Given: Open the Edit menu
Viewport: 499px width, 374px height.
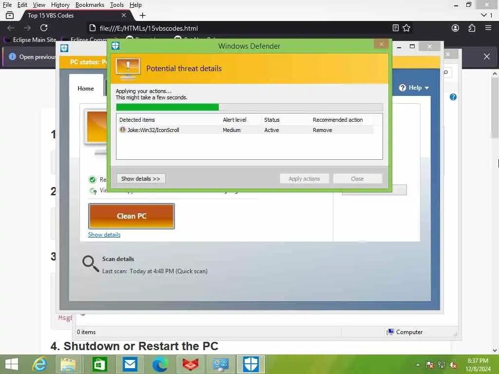Looking at the screenshot, I should click(22, 5).
